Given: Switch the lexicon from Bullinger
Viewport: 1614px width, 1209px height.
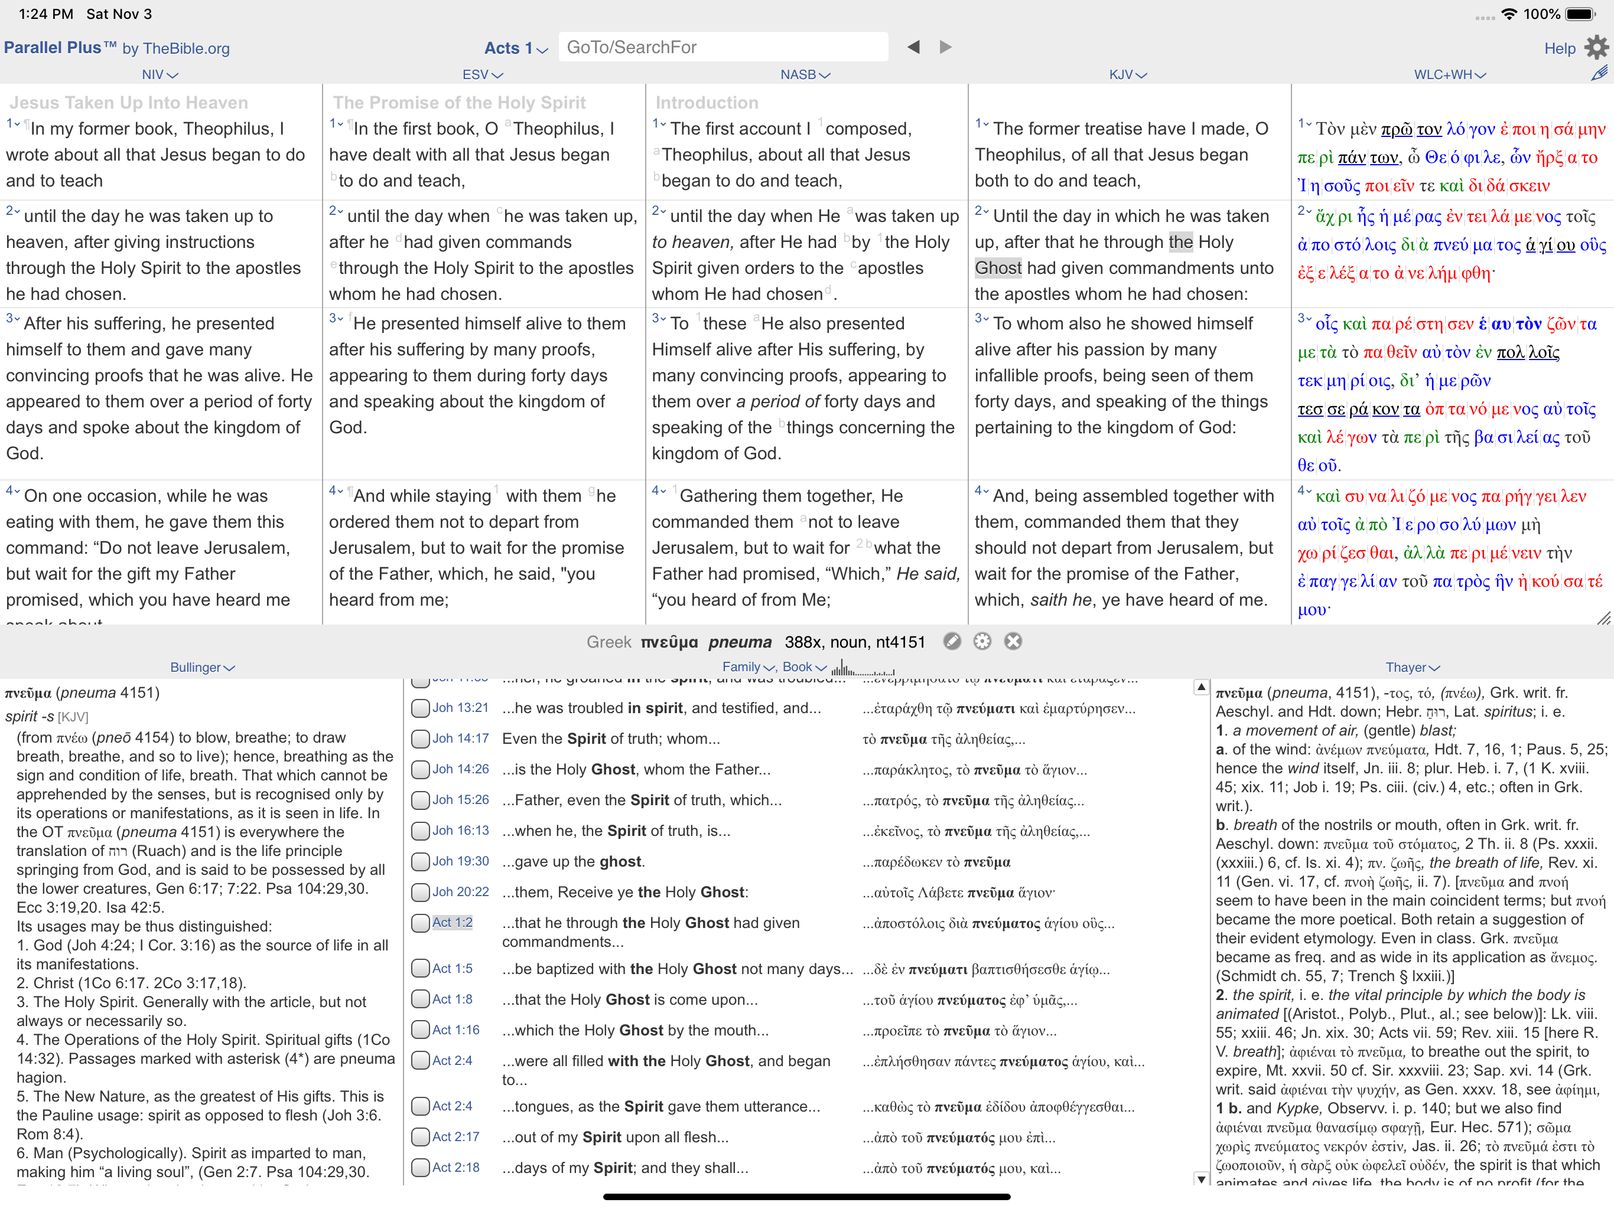Looking at the screenshot, I should tap(202, 666).
